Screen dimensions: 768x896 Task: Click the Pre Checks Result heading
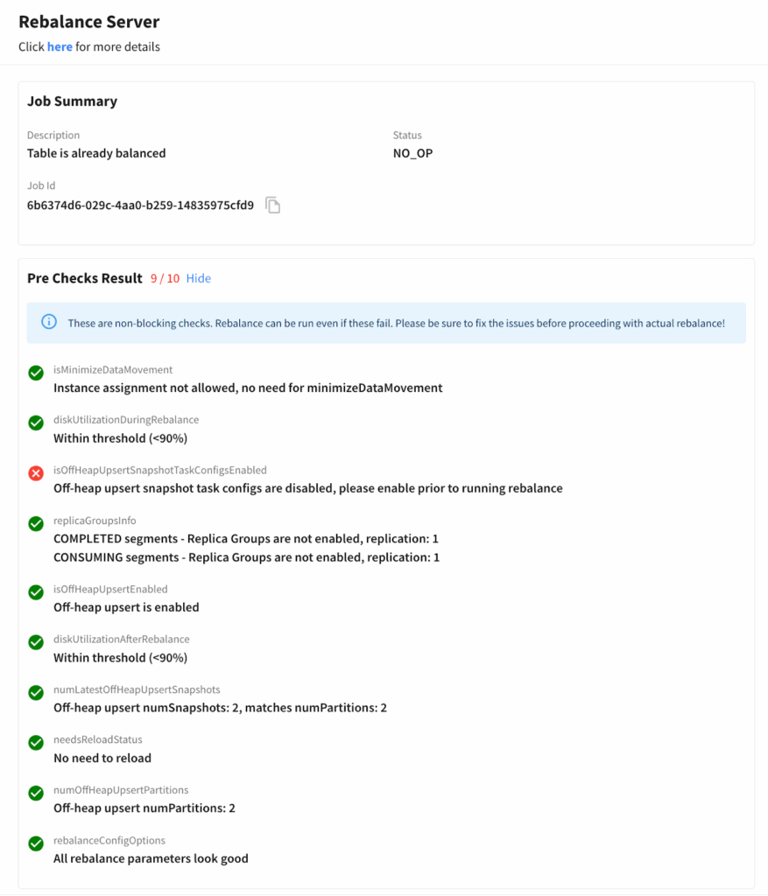click(84, 278)
